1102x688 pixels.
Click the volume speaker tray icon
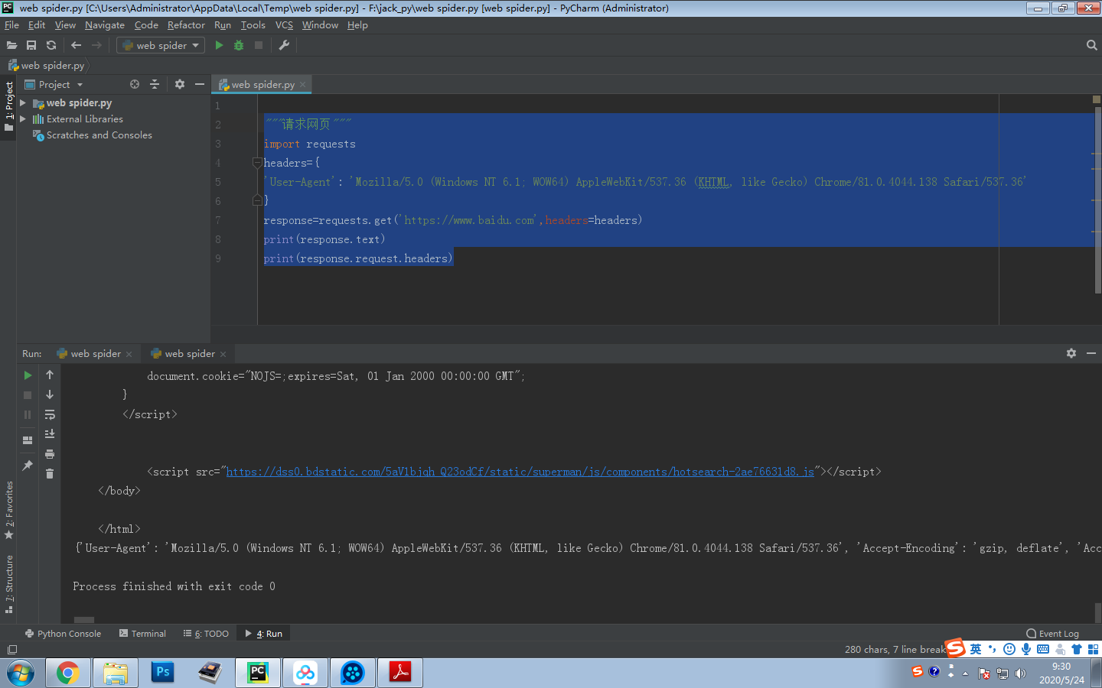point(1020,673)
